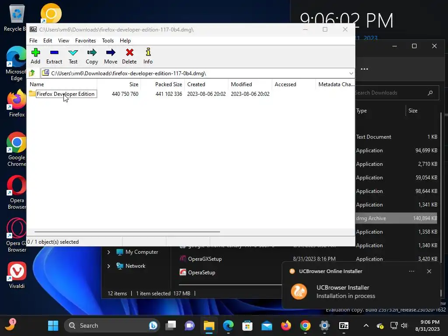Sort by the Packed Size column

(x=163, y=84)
